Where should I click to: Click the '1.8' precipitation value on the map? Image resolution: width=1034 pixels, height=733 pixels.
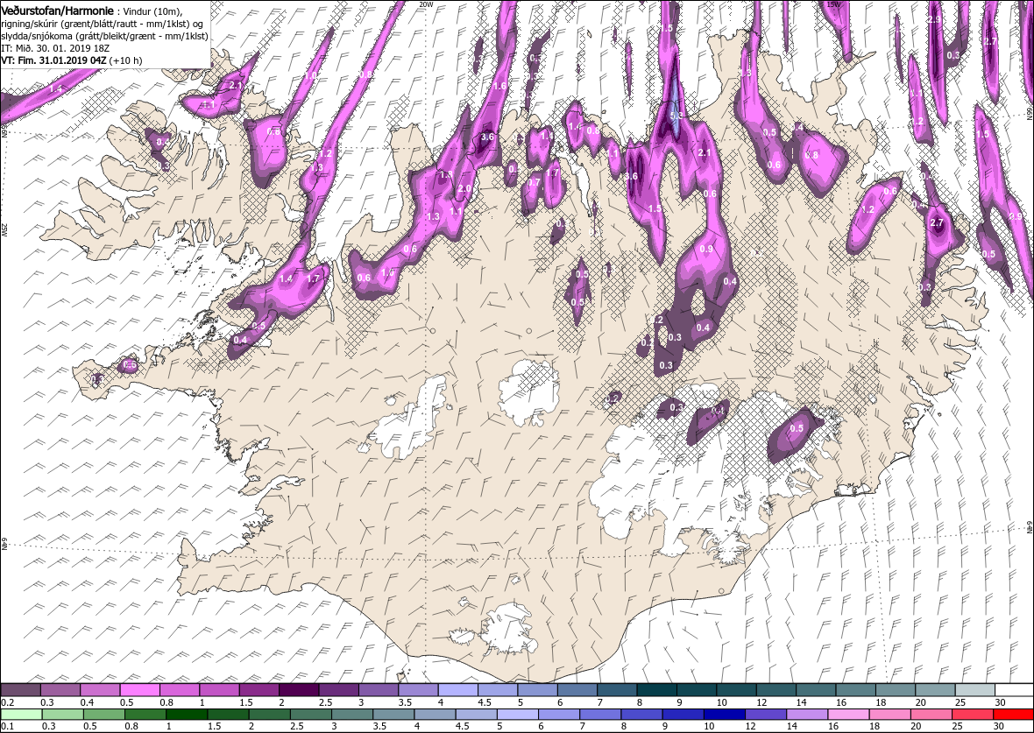coord(446,174)
